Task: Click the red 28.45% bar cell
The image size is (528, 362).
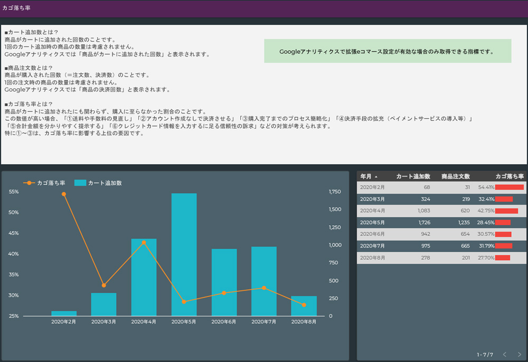Action: click(503, 222)
